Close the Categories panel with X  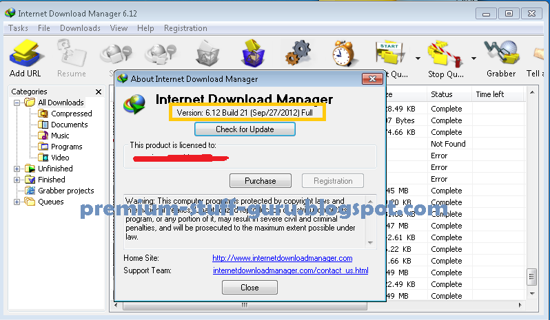[99, 92]
